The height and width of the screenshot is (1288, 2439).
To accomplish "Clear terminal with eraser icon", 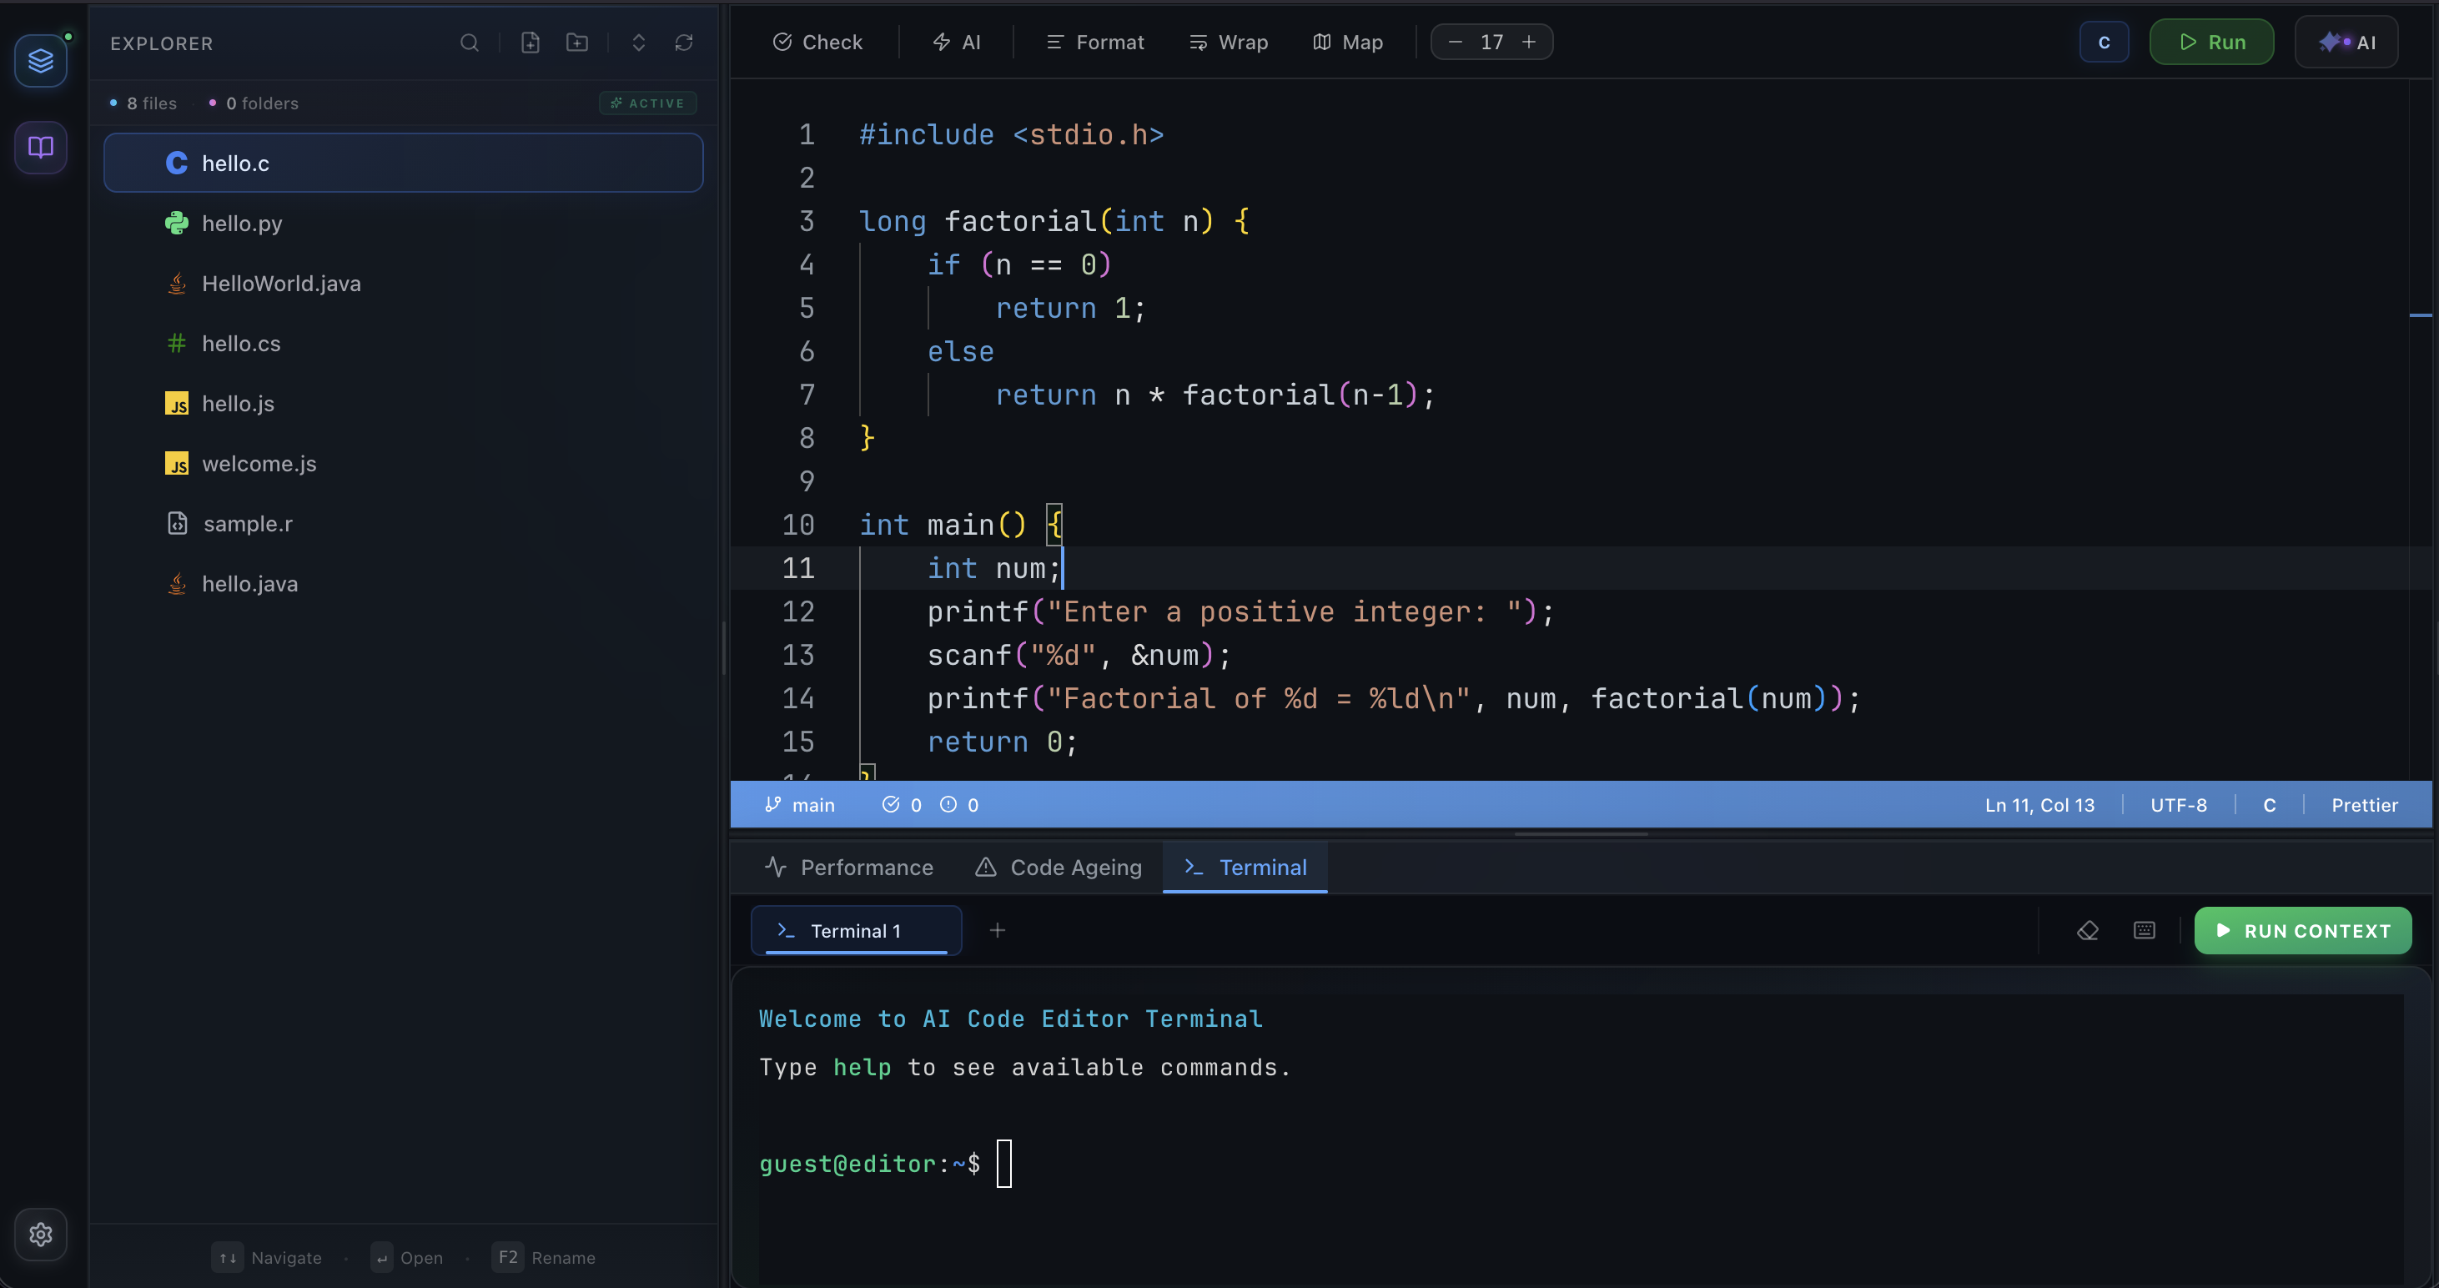I will [2088, 931].
